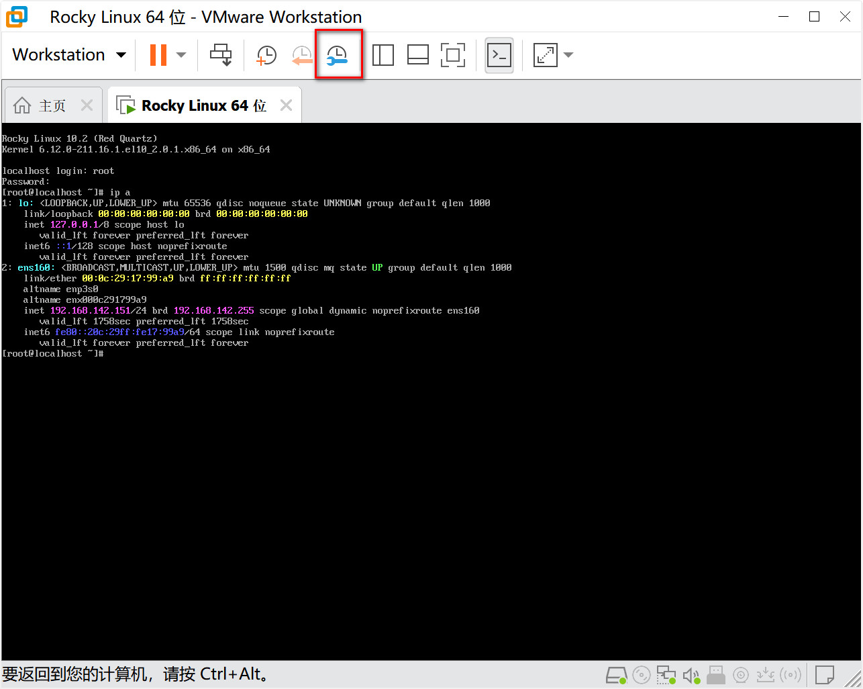The height and width of the screenshot is (689, 863).
Task: Switch to console view
Action: click(x=499, y=55)
